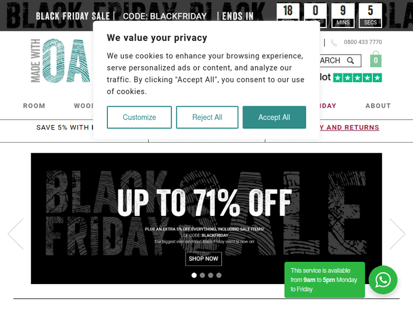Open the Customize cookie preferences
The image size is (413, 310).
coord(139,117)
